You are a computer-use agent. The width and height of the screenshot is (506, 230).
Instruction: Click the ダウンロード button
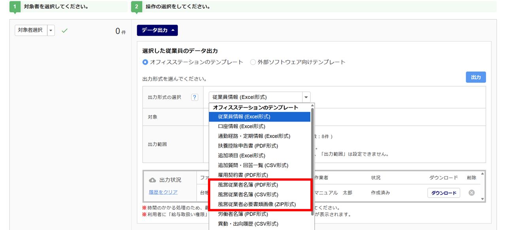(444, 193)
